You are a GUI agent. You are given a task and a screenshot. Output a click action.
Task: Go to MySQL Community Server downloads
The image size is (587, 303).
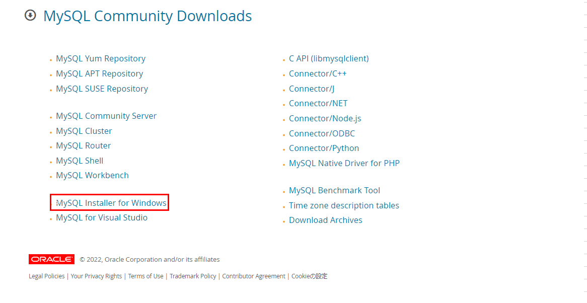click(106, 116)
